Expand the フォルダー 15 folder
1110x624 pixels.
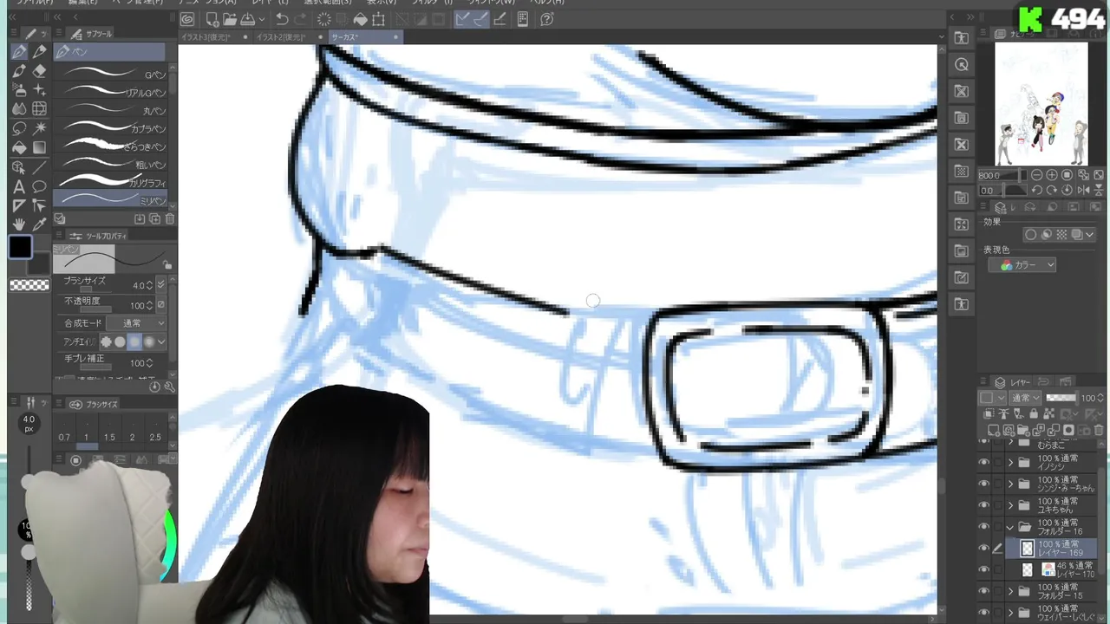1010,592
